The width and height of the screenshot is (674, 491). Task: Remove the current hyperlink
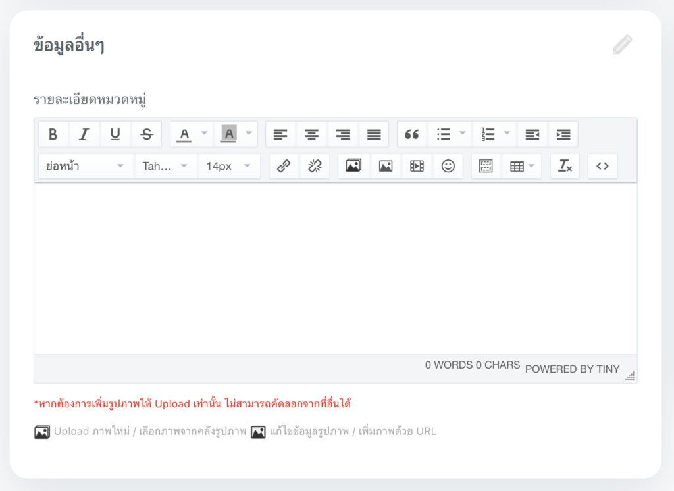coord(314,166)
